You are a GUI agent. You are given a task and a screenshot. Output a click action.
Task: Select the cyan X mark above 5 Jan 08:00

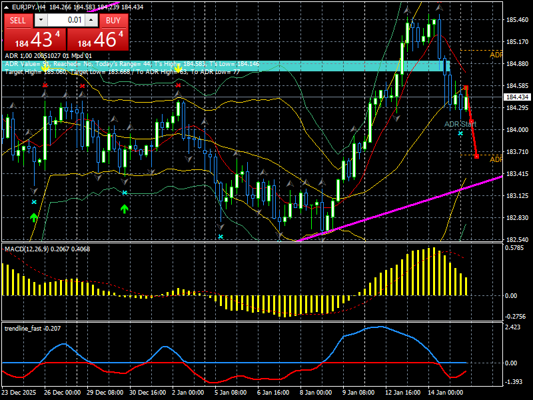221,237
